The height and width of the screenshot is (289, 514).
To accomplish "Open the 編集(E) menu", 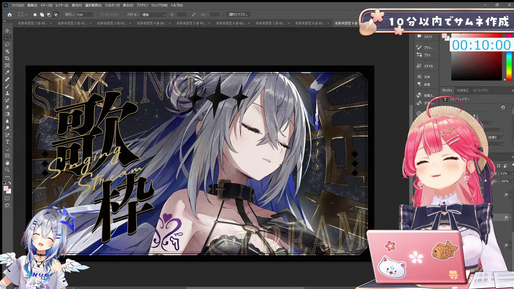I will (x=32, y=5).
